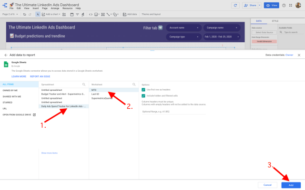Image resolution: width=305 pixels, height=190 pixels.
Task: Expand the Campaign type dropdown filter
Action: point(183,36)
